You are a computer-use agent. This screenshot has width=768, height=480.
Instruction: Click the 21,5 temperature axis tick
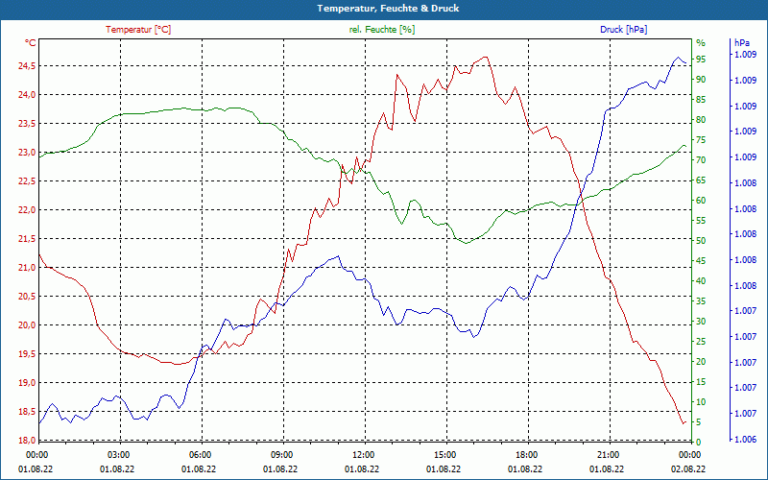pyautogui.click(x=27, y=238)
